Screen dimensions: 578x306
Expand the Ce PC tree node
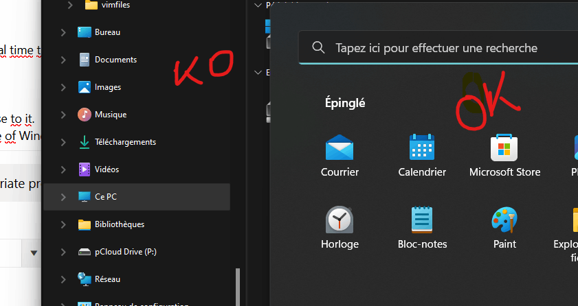point(63,197)
